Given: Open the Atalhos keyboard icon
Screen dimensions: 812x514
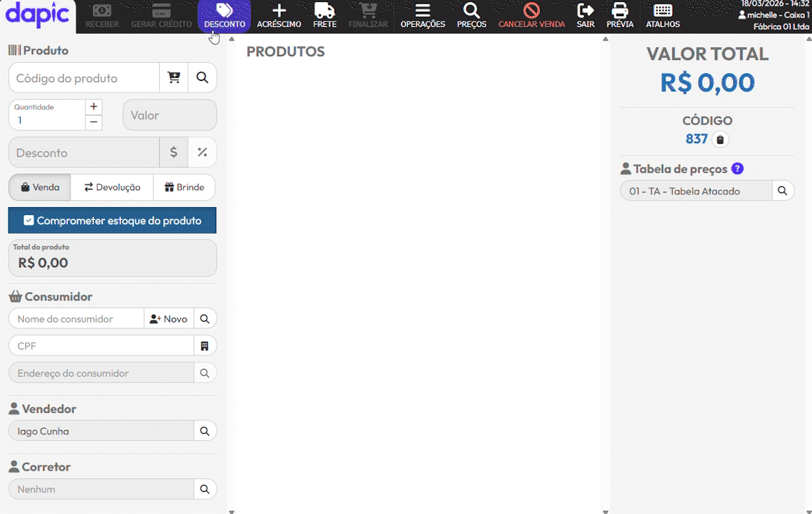Looking at the screenshot, I should (662, 11).
